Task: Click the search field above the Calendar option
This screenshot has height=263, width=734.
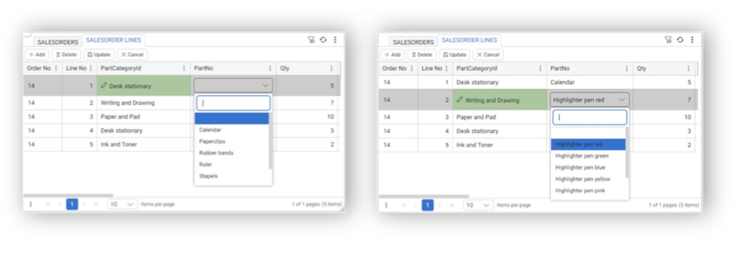Action: coord(233,103)
